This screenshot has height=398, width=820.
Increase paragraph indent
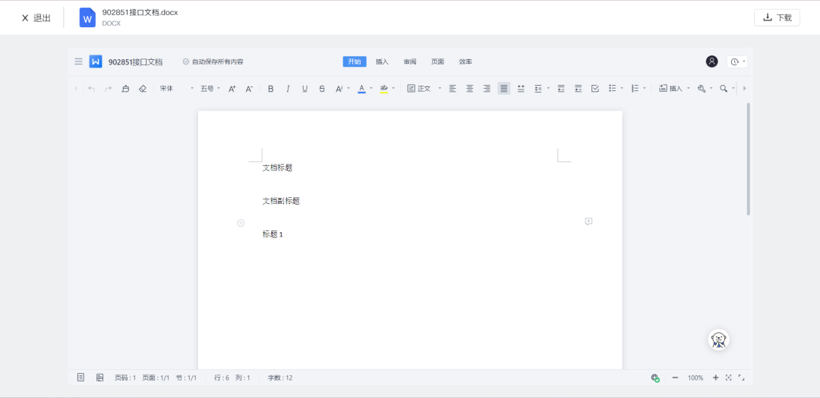click(x=578, y=89)
